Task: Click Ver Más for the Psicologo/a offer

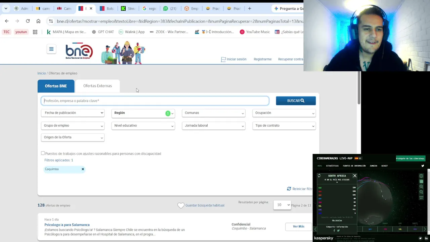Action: coord(299,227)
